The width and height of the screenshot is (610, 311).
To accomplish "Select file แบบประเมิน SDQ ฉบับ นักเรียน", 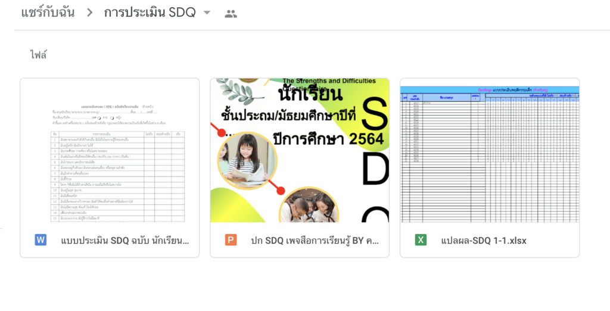I will (125, 241).
